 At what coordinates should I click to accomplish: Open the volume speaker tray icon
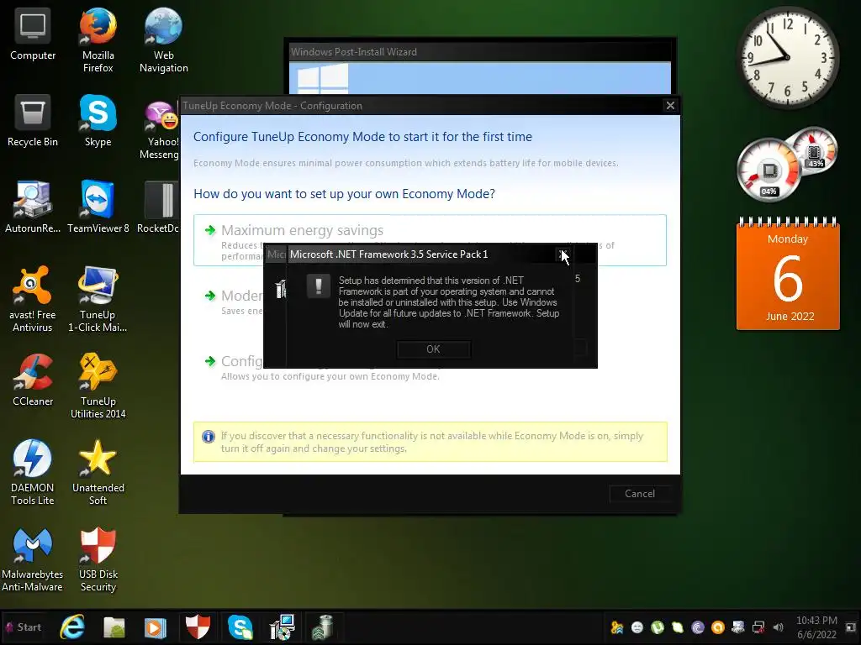coord(778,627)
